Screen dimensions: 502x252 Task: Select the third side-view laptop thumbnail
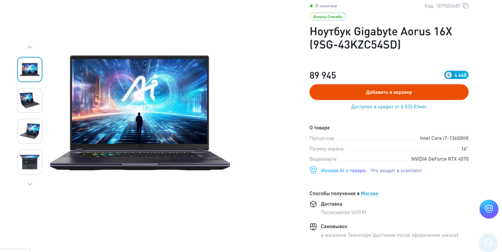pyautogui.click(x=30, y=131)
